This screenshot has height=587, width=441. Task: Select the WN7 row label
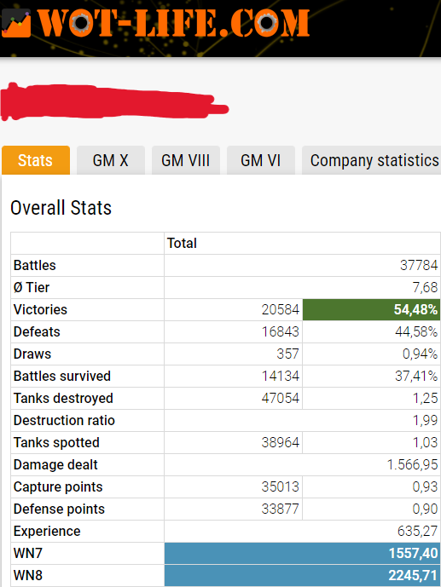coord(28,553)
